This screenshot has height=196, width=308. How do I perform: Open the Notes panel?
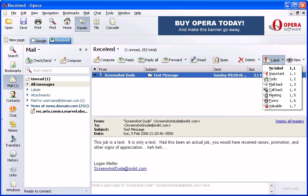coord(13,126)
